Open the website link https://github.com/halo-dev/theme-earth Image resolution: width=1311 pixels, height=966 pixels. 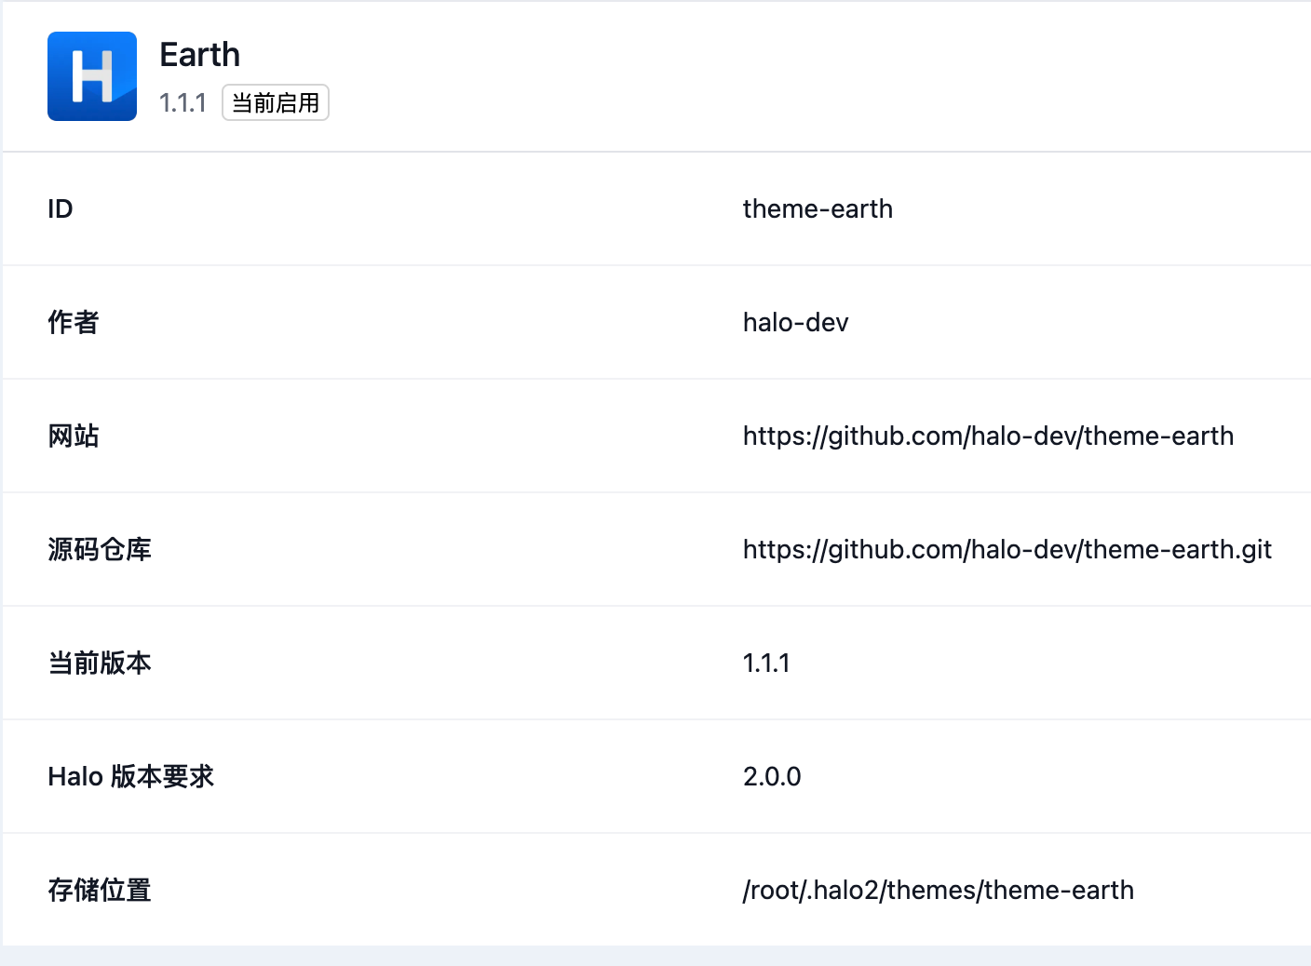pyautogui.click(x=988, y=436)
